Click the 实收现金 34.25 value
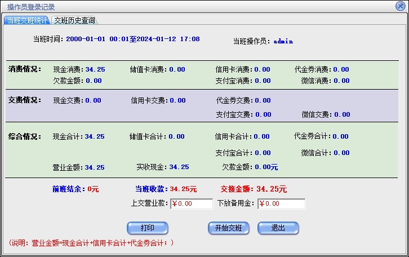The image size is (409, 257). point(179,167)
